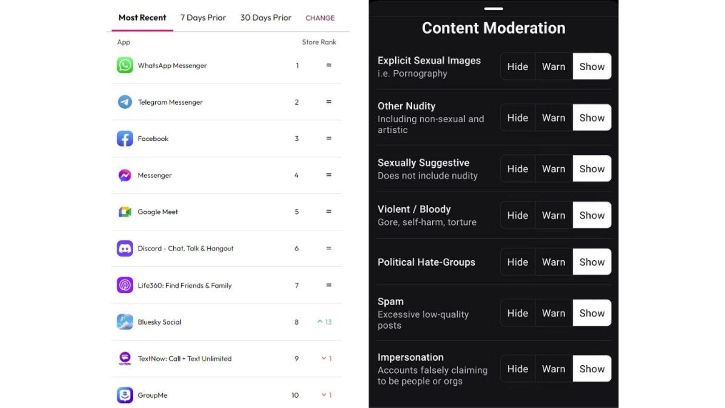Select the GroupMe app icon

click(x=125, y=395)
